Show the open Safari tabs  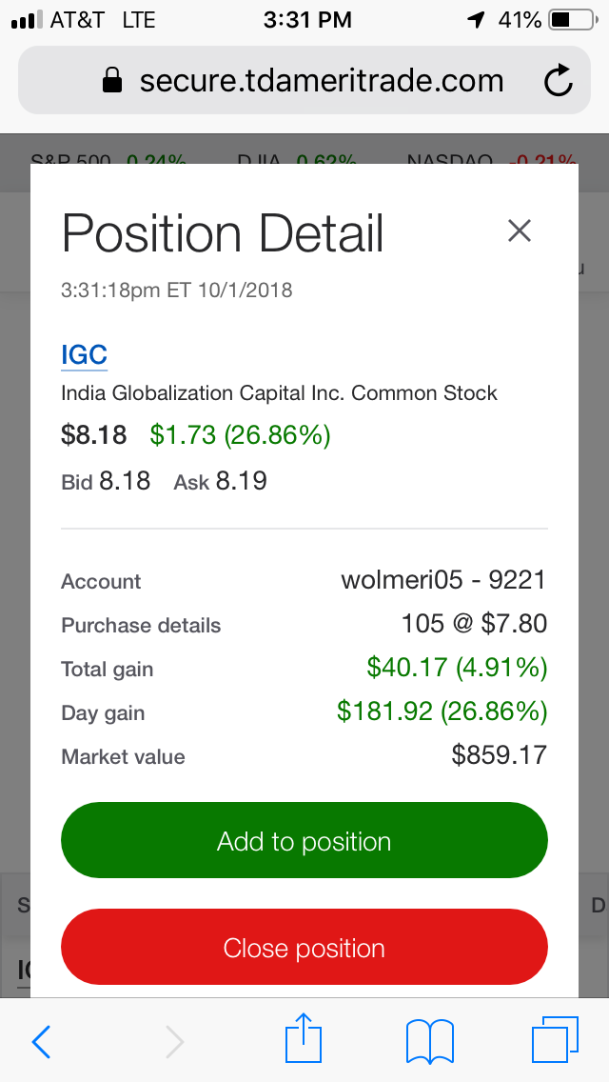coord(555,1040)
